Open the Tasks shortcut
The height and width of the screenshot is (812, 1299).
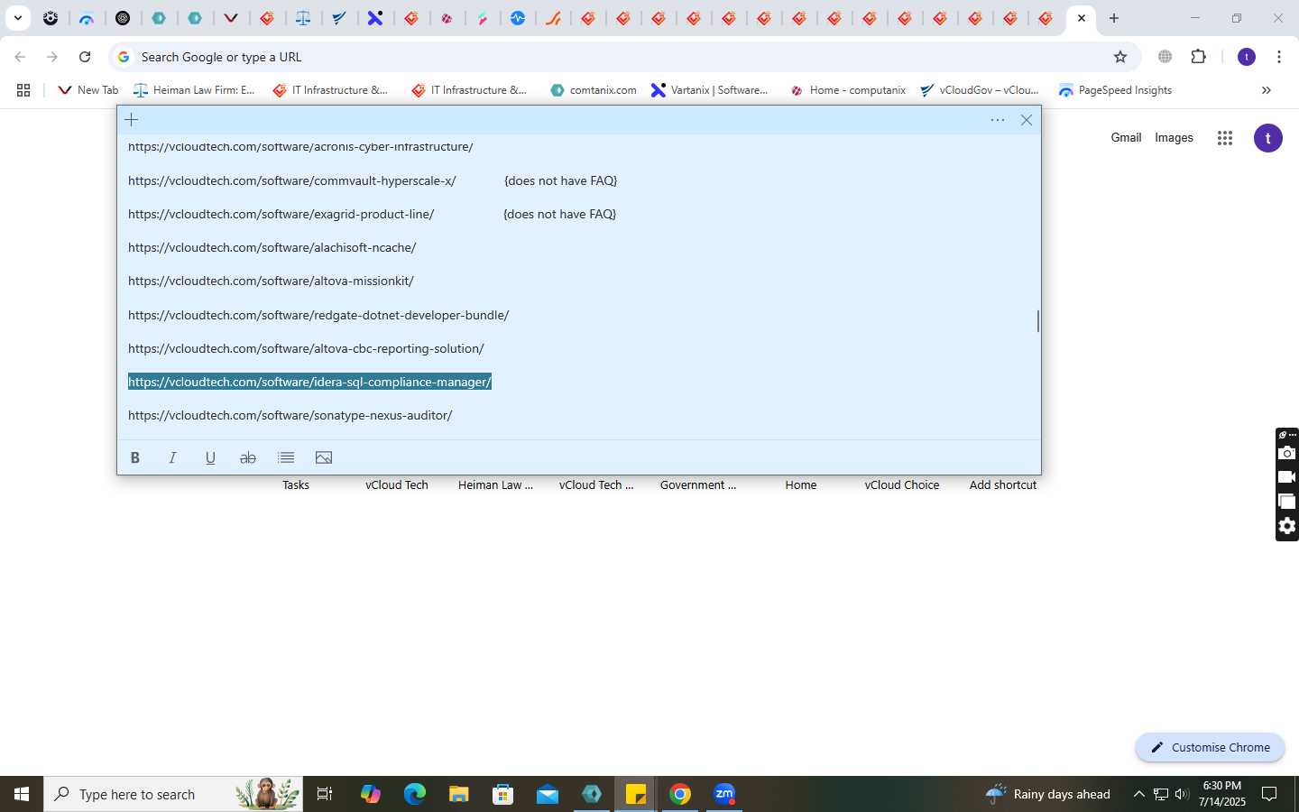pos(296,485)
